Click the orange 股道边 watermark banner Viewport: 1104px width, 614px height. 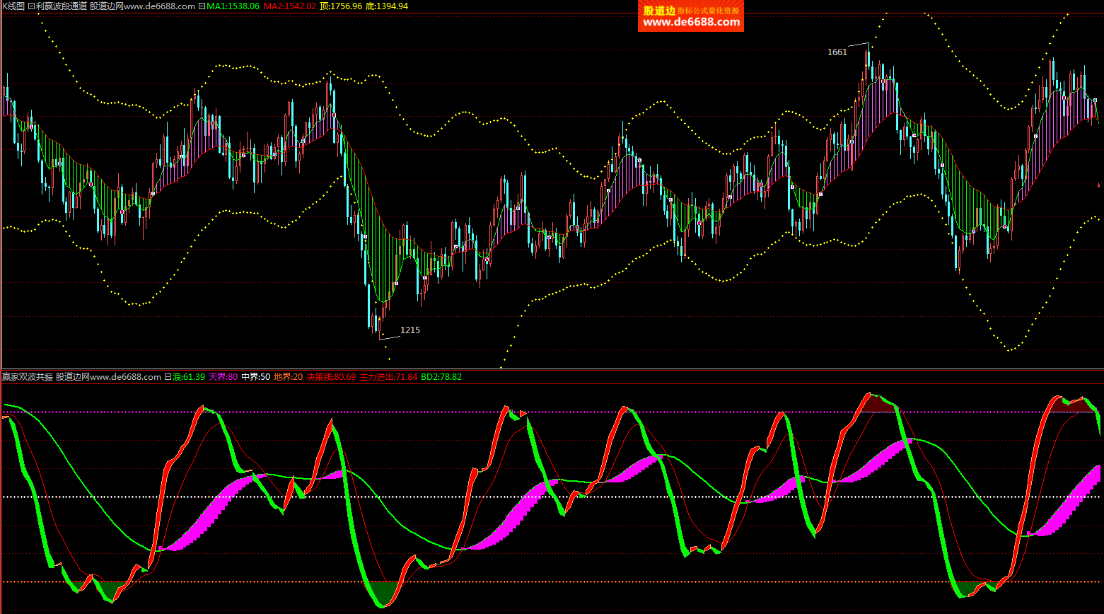coord(690,16)
